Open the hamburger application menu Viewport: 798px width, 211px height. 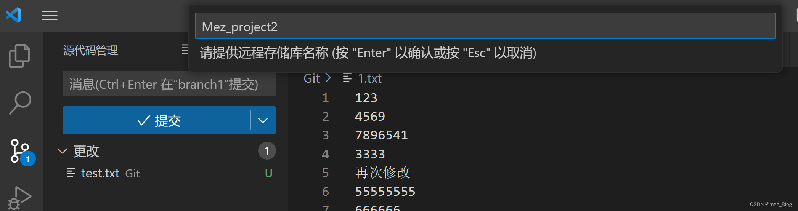point(50,16)
